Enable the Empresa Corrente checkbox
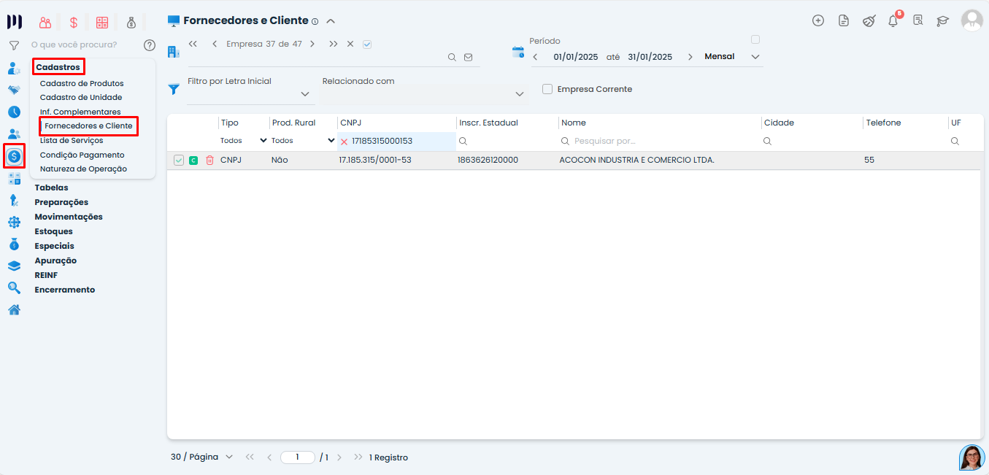Viewport: 989px width, 475px height. 547,89
